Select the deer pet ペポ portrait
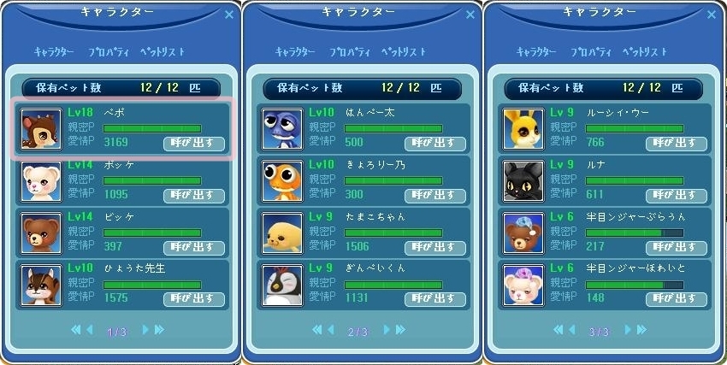 (x=41, y=129)
